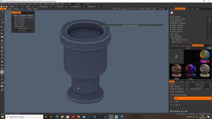
Task: Delete the selected layer with trash icon
Action: coord(173,111)
